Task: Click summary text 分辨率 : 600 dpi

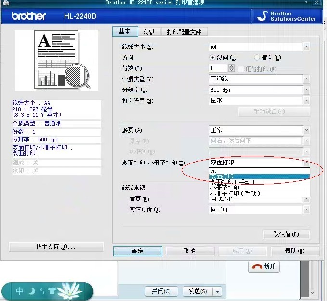Action: [35, 139]
